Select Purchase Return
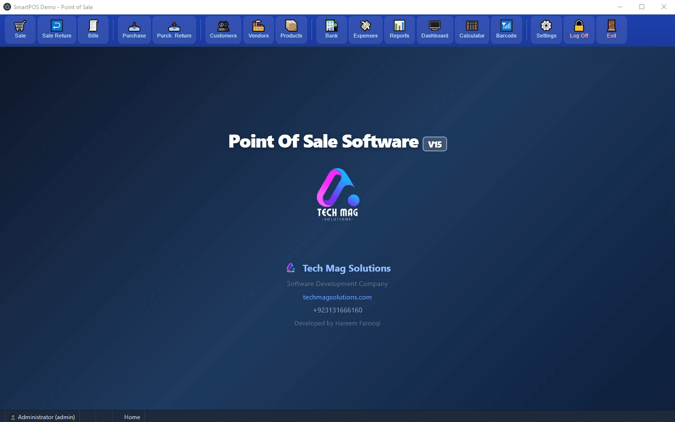The image size is (675, 422). coord(174,29)
